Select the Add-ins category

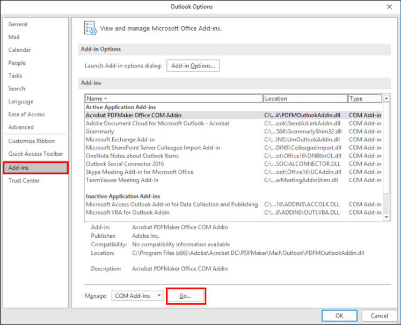(x=36, y=168)
